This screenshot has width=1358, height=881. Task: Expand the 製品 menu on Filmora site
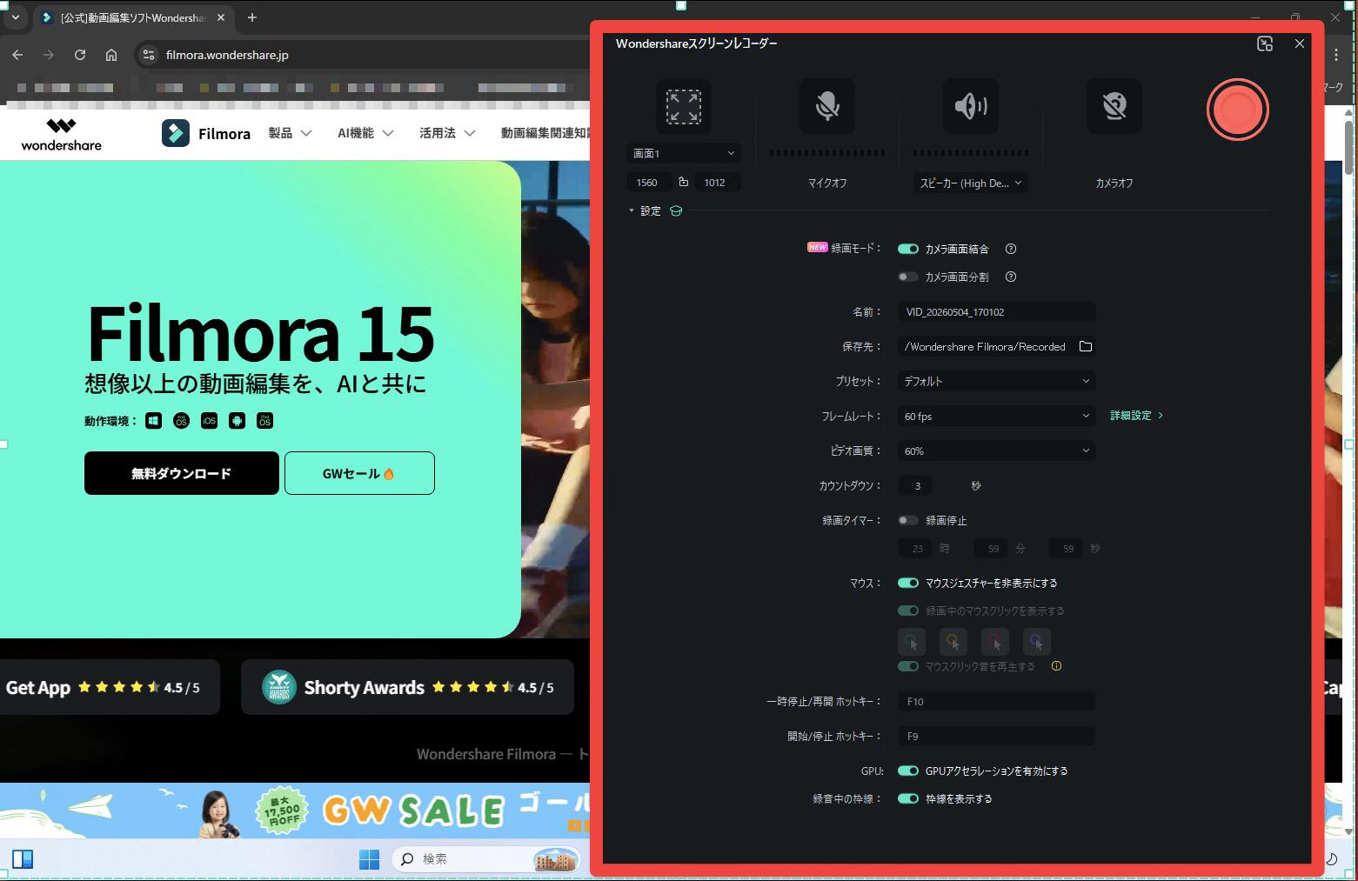(x=290, y=133)
